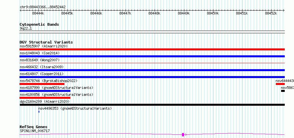This screenshot has width=294, height=138.
Task: Open variant label nsv4496353 (gnomADStructuralVariants)
Action: click(75, 108)
